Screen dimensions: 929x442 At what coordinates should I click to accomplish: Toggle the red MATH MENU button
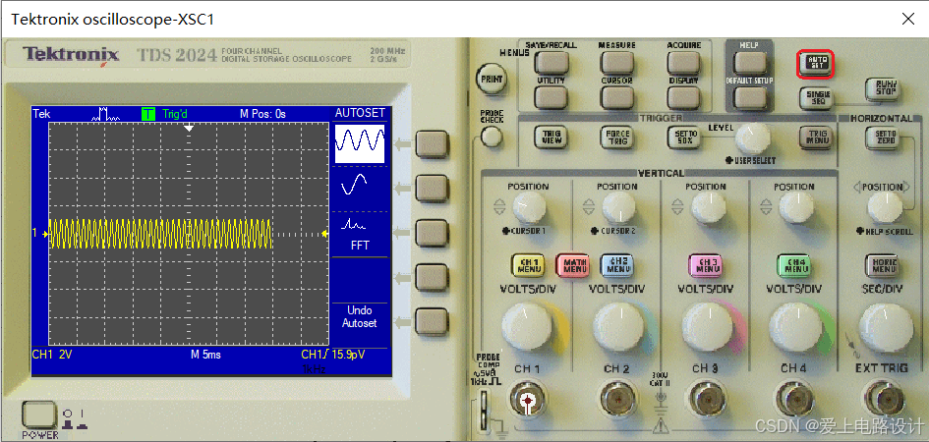pyautogui.click(x=572, y=265)
